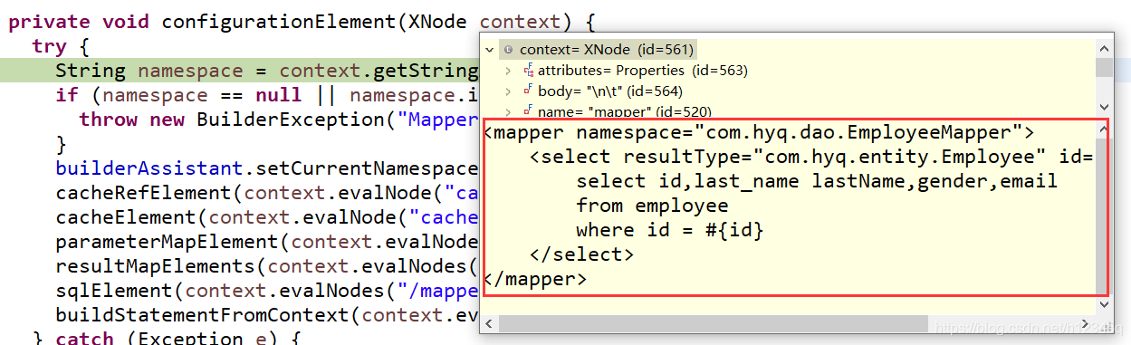Click the closing </mapper> tag line

tap(535, 280)
